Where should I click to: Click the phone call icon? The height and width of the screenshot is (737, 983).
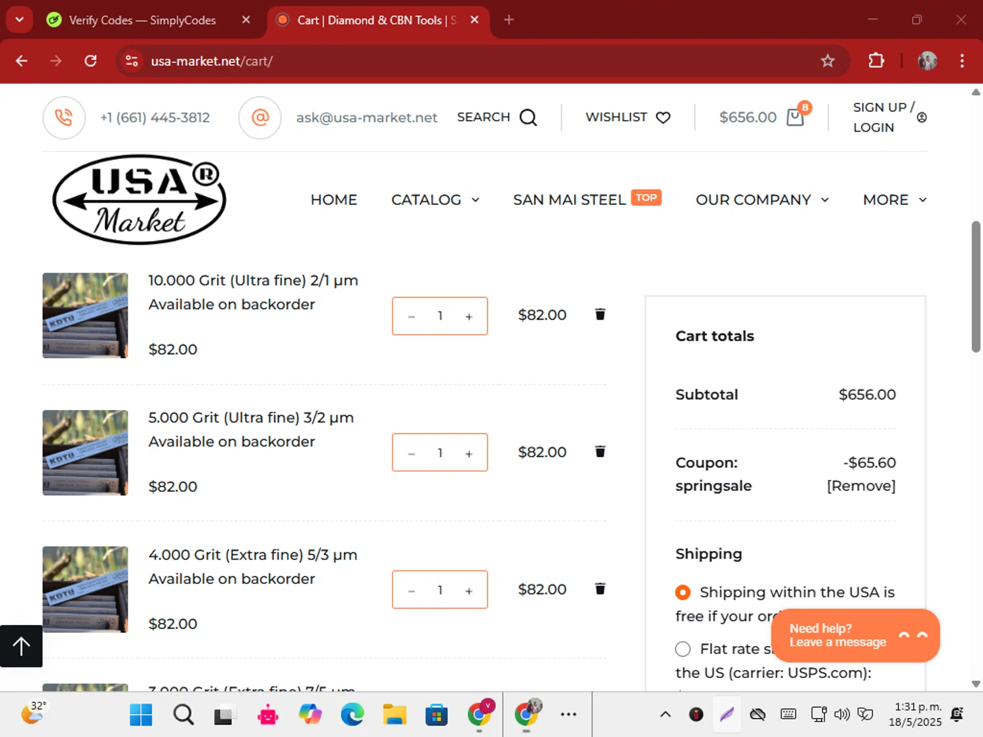pos(64,118)
